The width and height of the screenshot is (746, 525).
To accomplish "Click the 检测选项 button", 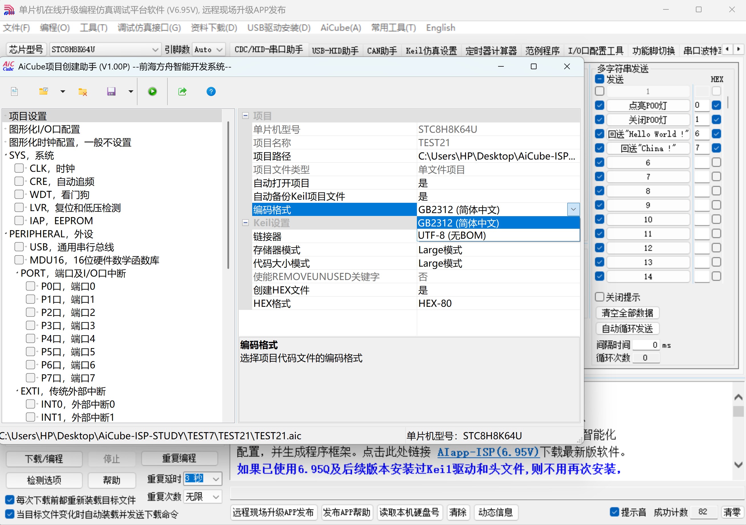I will pyautogui.click(x=44, y=480).
